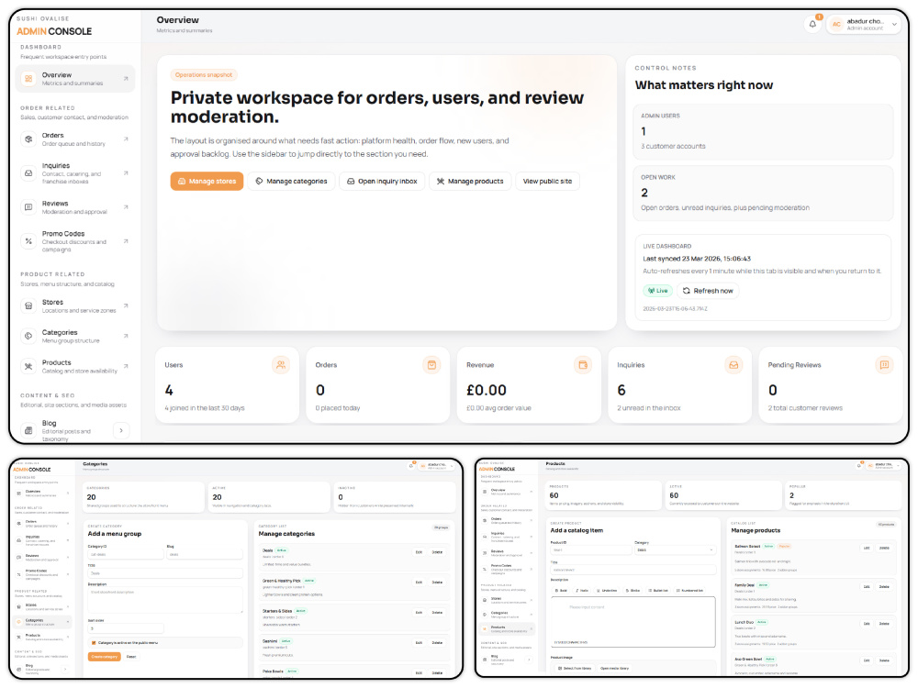Image resolution: width=918 pixels, height=688 pixels.
Task: Click the arrow icon beside Inquiries in main sidebar
Action: pyautogui.click(x=126, y=173)
